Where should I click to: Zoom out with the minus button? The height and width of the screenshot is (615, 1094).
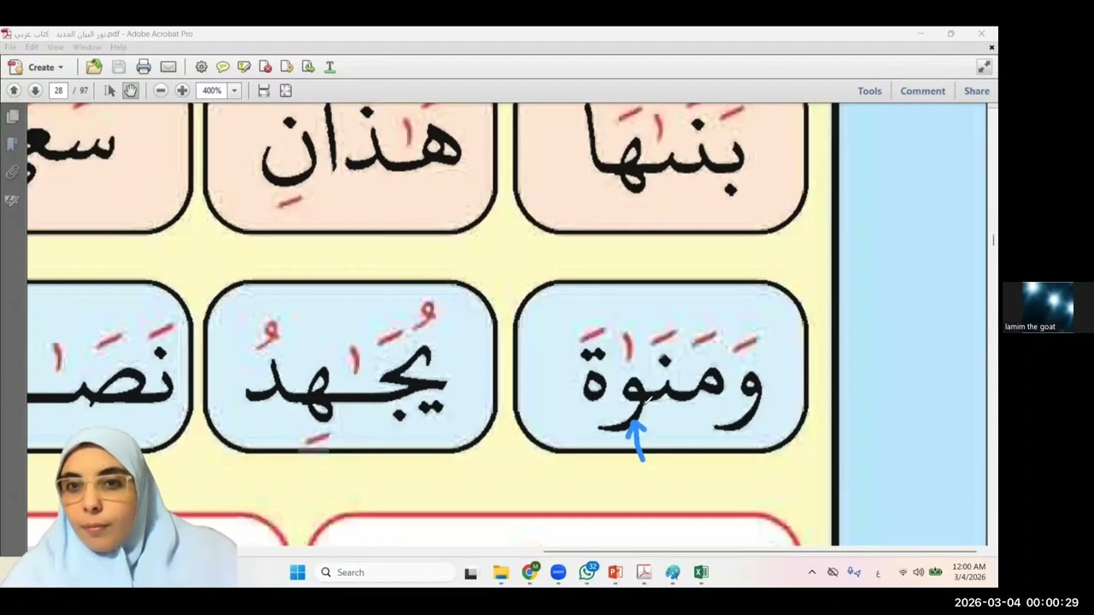161,91
